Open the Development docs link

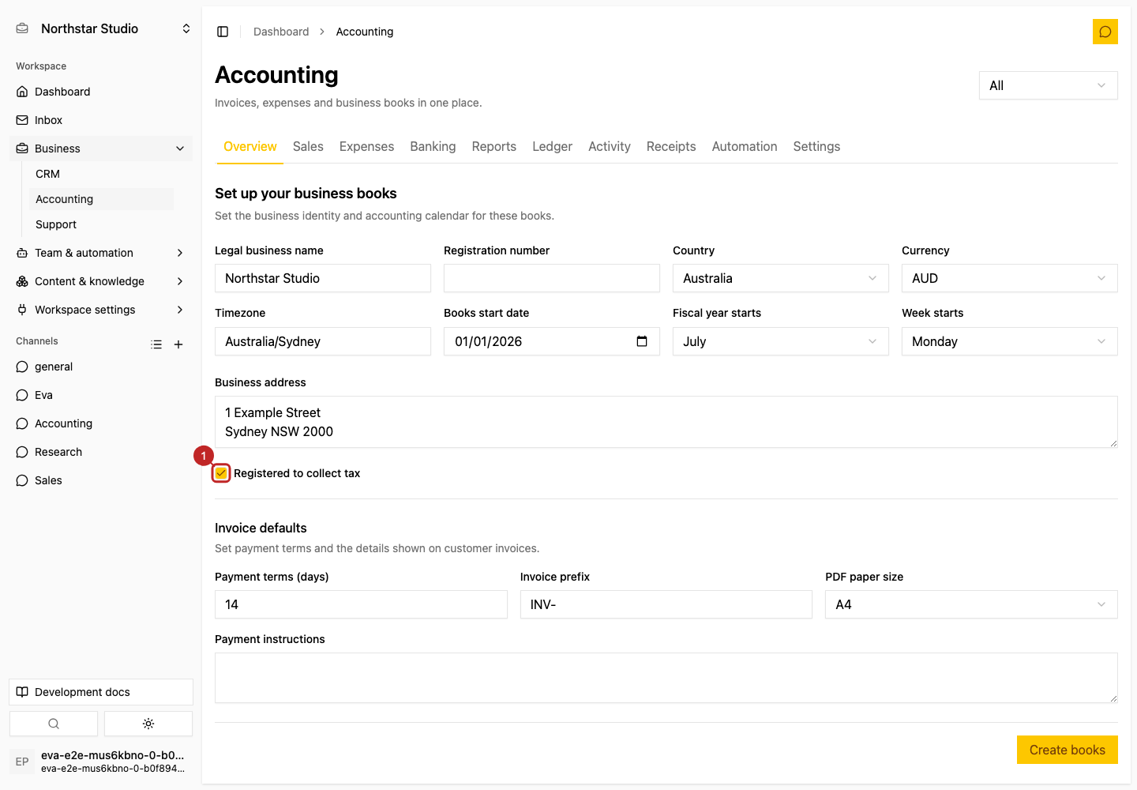(x=101, y=692)
